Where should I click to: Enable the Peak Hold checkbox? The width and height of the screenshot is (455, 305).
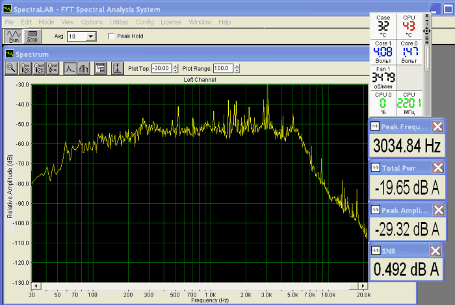pyautogui.click(x=112, y=36)
